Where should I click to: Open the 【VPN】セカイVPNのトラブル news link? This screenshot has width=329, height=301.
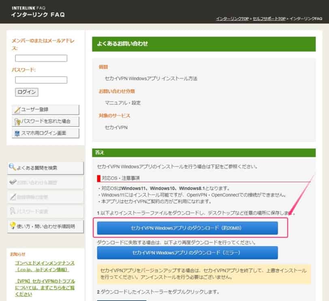tap(45, 288)
